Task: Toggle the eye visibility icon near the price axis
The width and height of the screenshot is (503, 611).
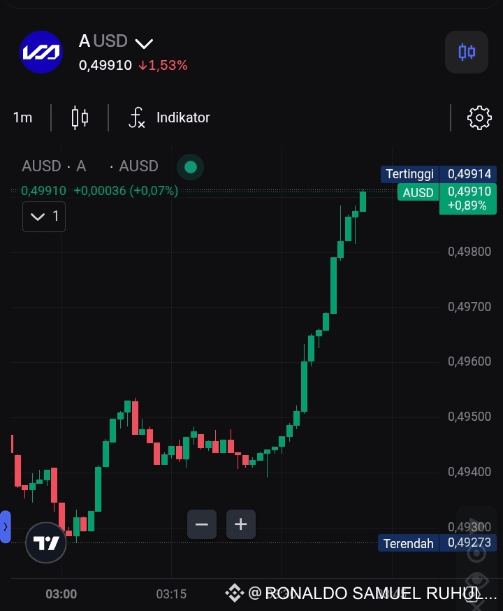Action: tap(477, 580)
